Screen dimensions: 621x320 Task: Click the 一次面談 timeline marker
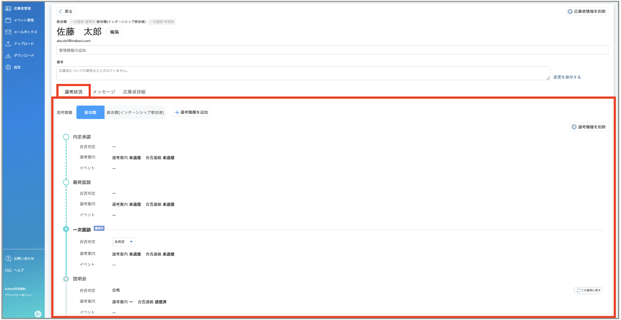(x=66, y=229)
